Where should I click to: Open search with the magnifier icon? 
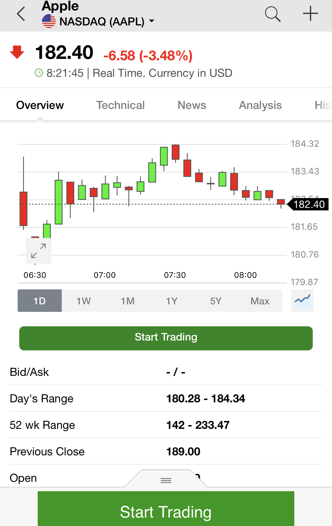coord(273,14)
